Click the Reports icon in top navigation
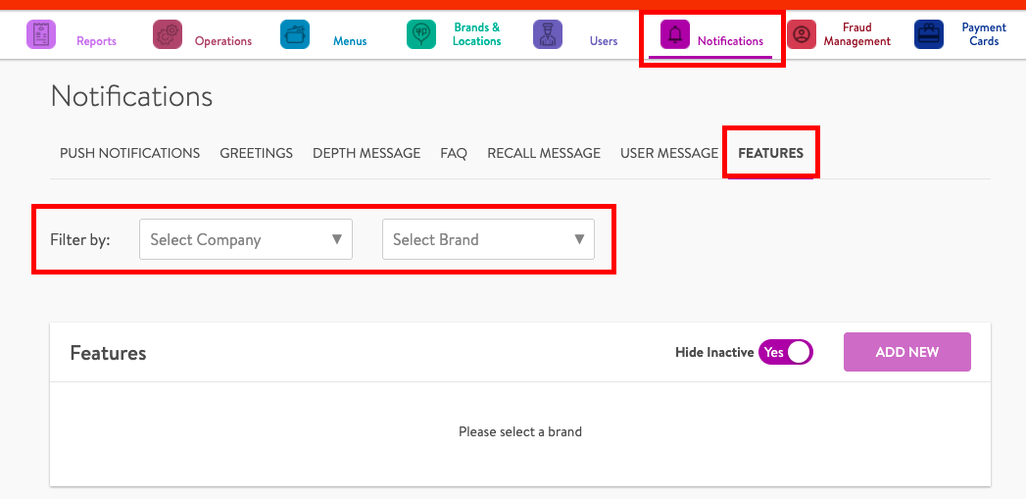 [x=41, y=35]
